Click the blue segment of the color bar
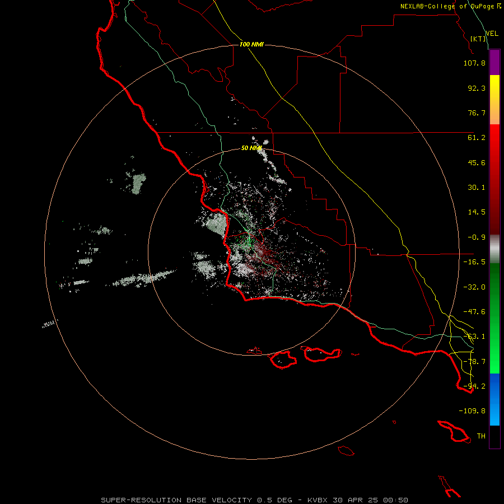The height and width of the screenshot is (504, 504). point(494,399)
